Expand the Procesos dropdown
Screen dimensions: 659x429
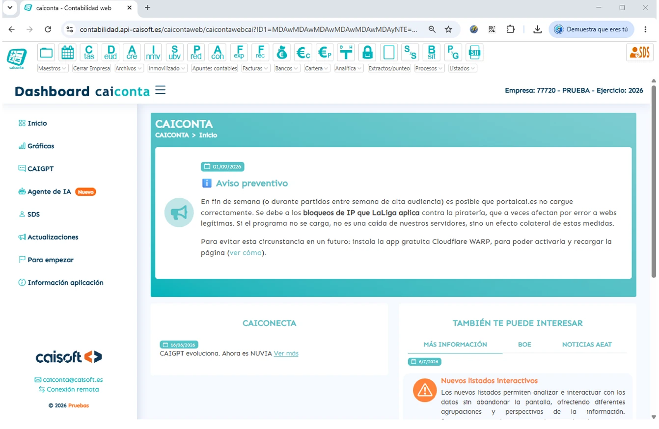point(430,68)
